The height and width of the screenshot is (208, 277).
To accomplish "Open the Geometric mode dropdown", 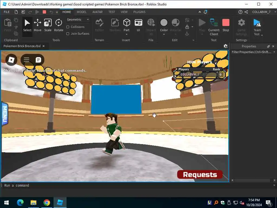I will click(x=78, y=19).
